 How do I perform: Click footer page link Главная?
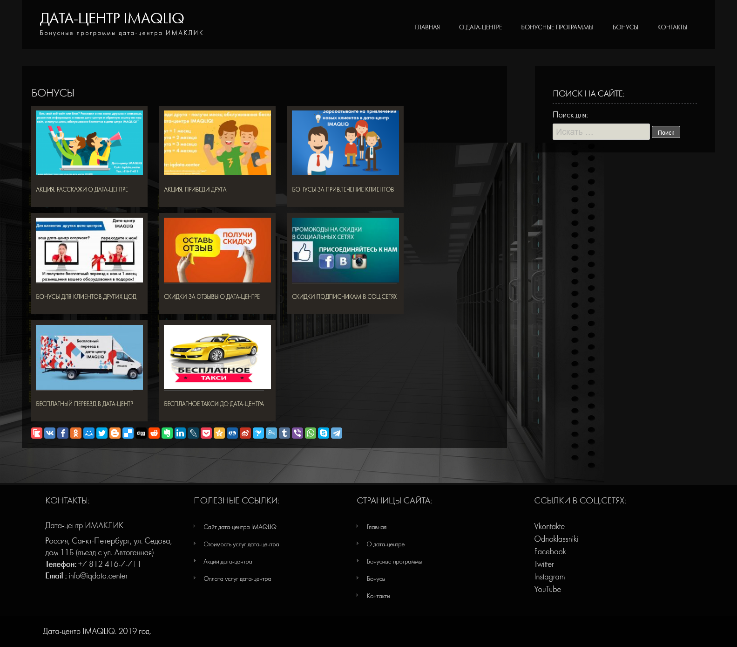[377, 527]
